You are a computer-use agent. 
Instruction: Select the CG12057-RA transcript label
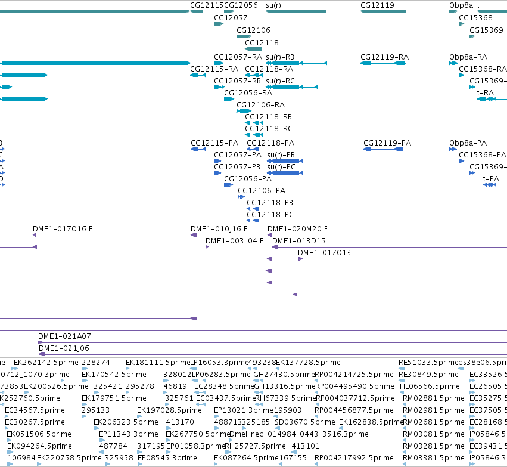[x=238, y=57]
